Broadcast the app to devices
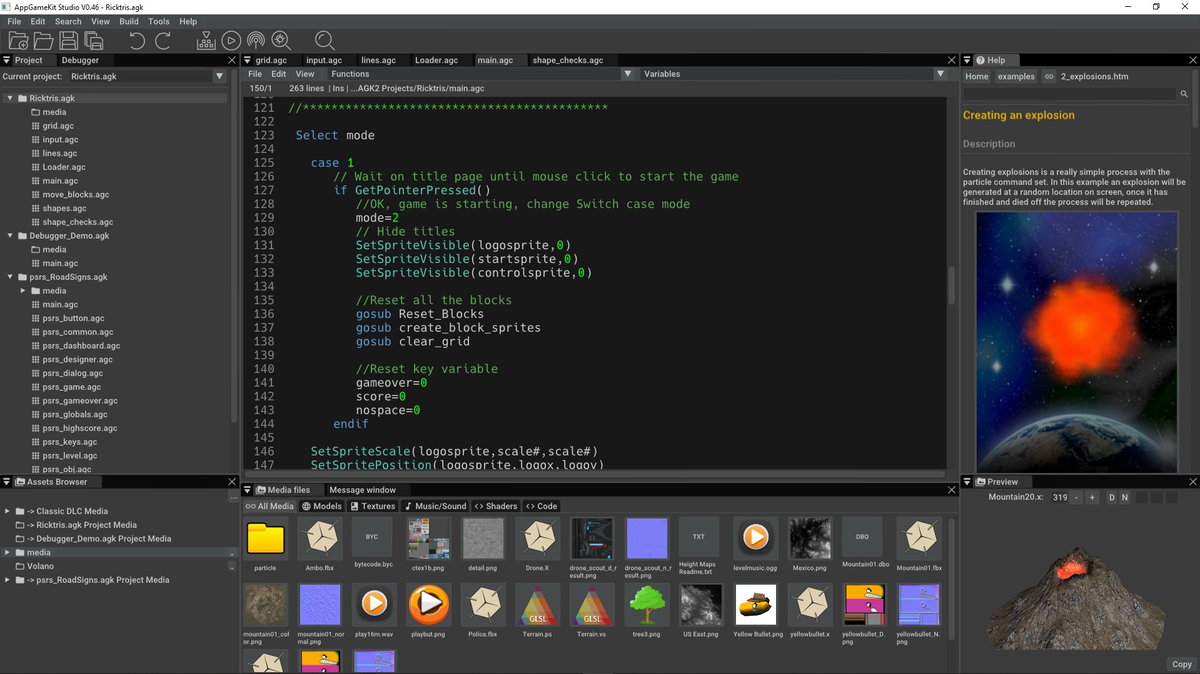The height and width of the screenshot is (674, 1200). coord(255,41)
